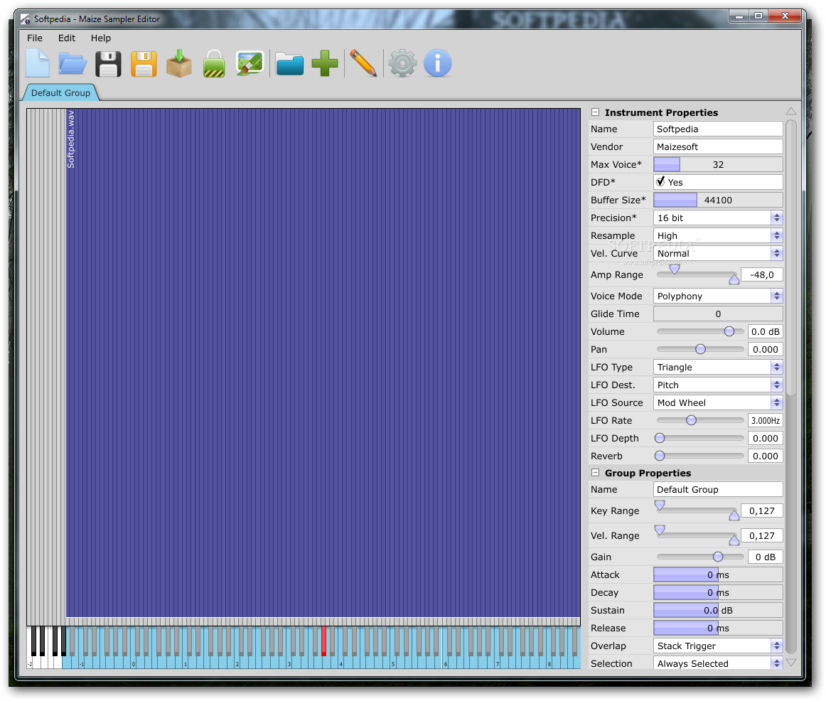Open the Selection Always Selected dropdown
Screen dimensions: 826x701
pyautogui.click(x=718, y=663)
